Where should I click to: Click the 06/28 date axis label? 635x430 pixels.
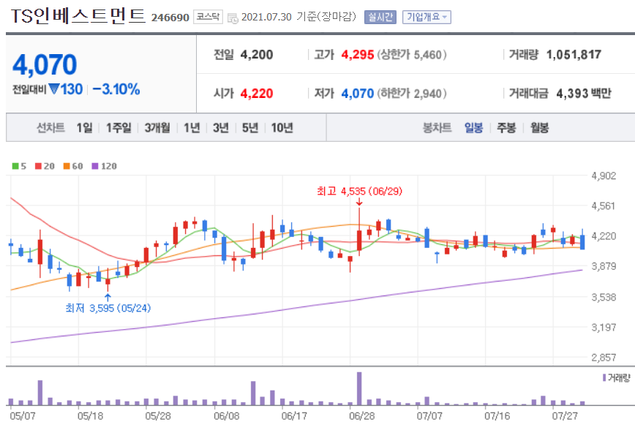coord(362,416)
